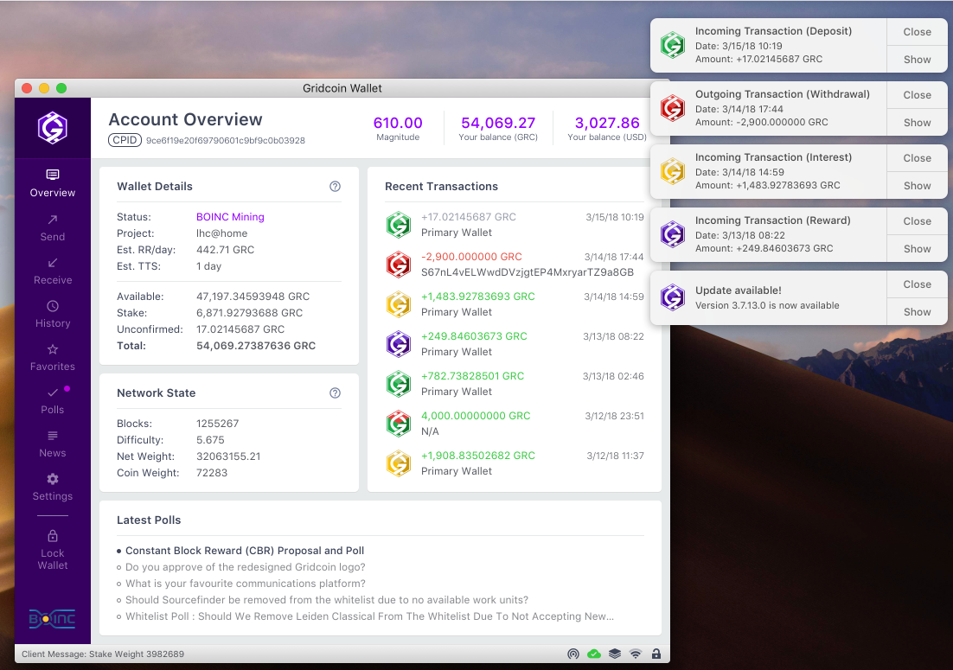Image resolution: width=953 pixels, height=670 pixels.
Task: Click the Total 54,069.27387636 GRC value
Action: (x=256, y=346)
